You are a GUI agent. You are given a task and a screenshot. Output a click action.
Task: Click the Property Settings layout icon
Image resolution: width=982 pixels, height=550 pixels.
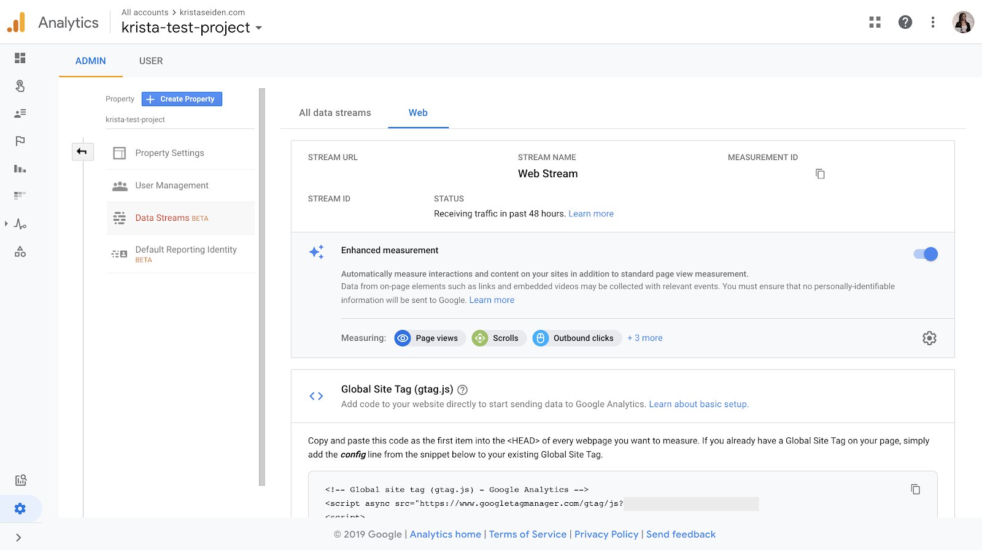coord(120,153)
